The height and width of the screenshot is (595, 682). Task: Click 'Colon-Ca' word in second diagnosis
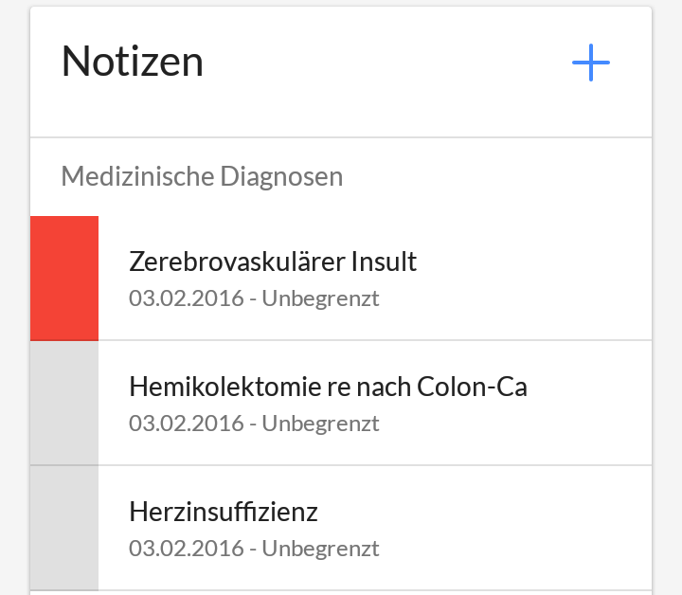click(472, 387)
